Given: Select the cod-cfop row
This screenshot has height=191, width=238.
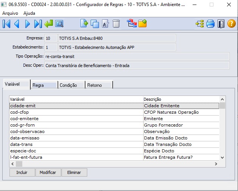Looking at the screenshot, I should pyautogui.click(x=114, y=112).
